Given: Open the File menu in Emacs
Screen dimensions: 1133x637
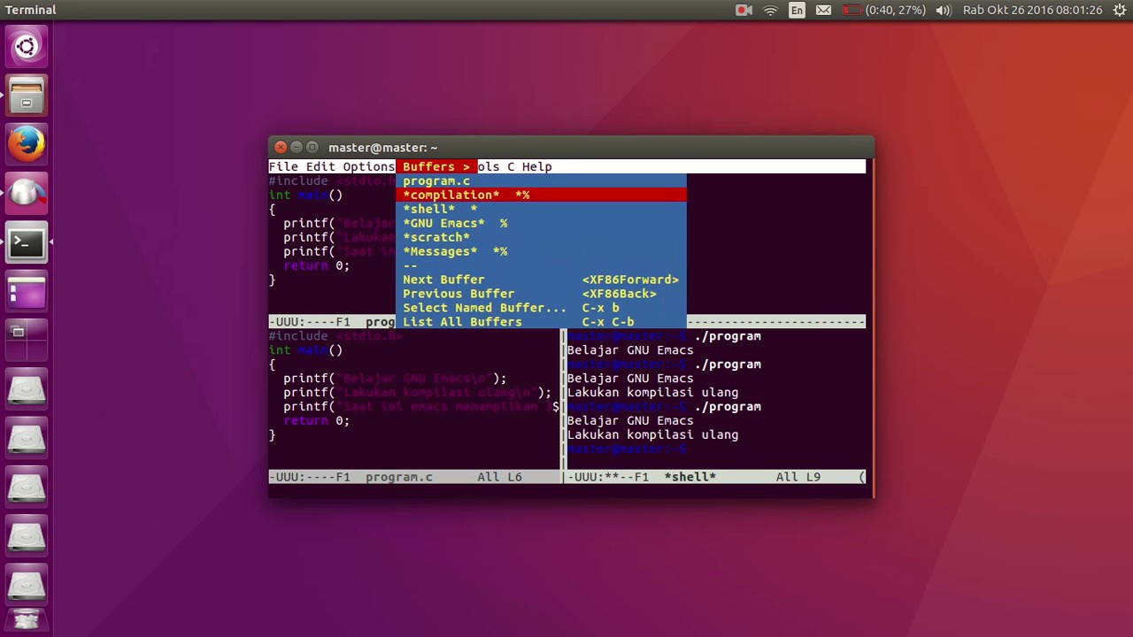Looking at the screenshot, I should (x=283, y=166).
